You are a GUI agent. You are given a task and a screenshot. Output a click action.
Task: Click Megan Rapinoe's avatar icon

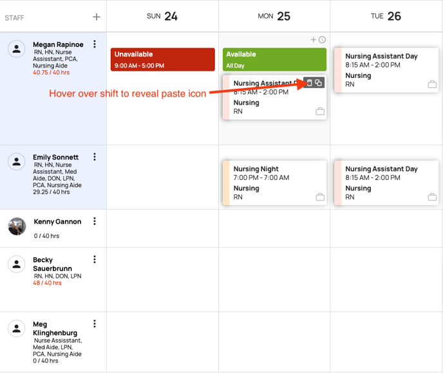17,49
